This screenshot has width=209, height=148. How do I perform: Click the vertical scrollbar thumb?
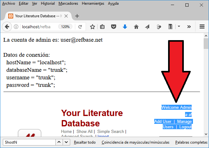click(x=206, y=44)
